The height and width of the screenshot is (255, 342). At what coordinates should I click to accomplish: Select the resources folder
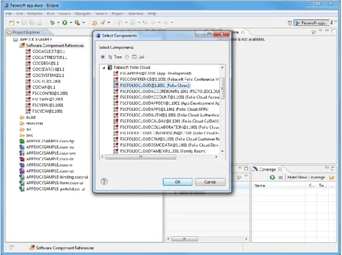35,123
